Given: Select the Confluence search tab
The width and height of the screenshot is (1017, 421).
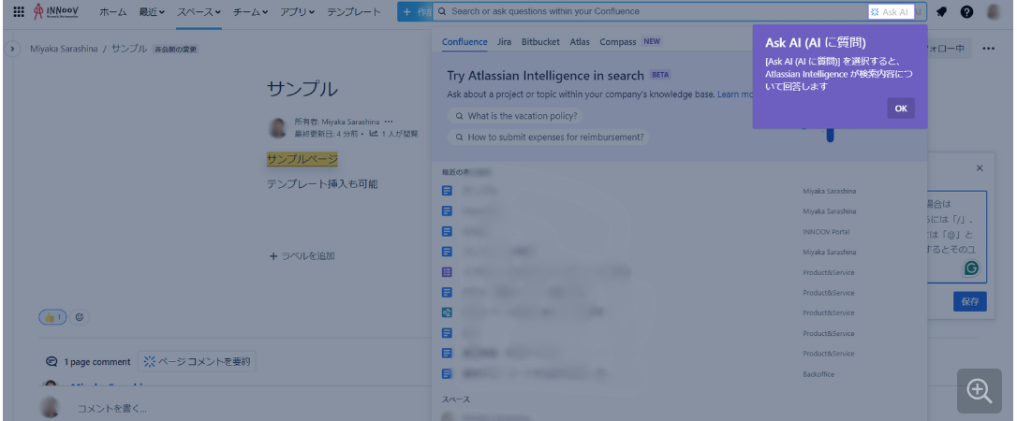Looking at the screenshot, I should (x=464, y=42).
